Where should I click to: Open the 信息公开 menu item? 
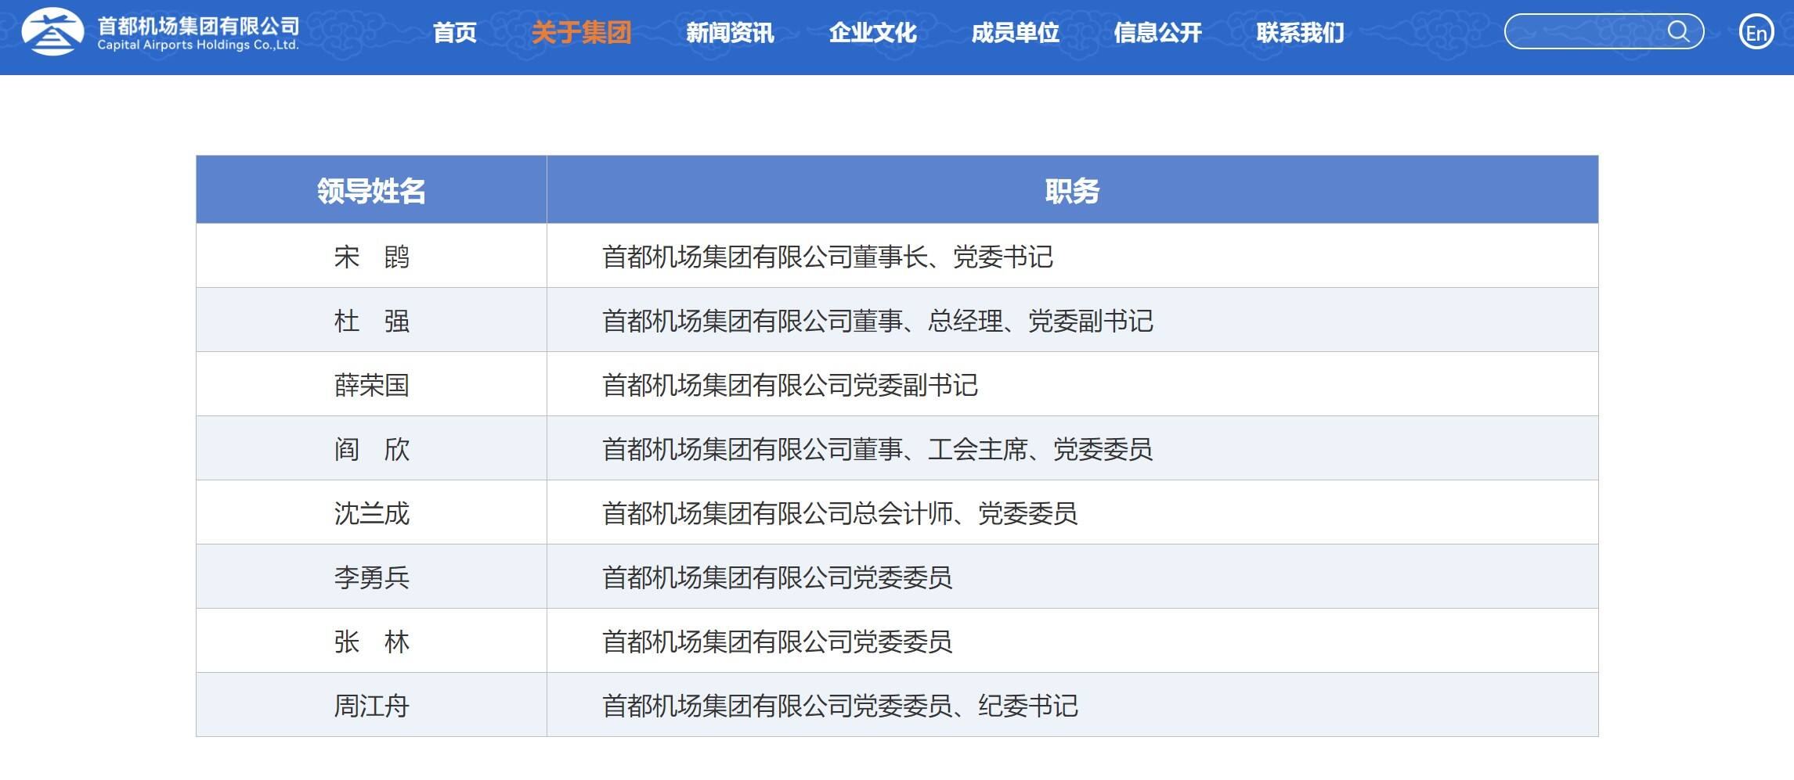pyautogui.click(x=1157, y=32)
